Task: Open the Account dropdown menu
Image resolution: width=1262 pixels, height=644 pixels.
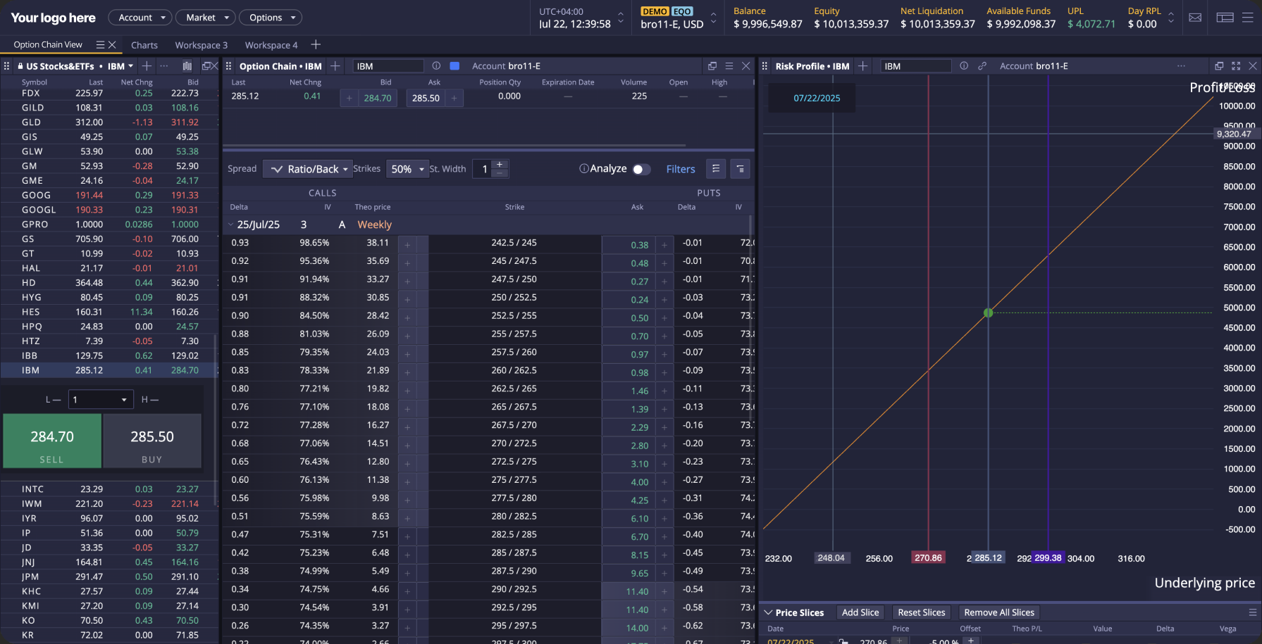Action: (140, 18)
